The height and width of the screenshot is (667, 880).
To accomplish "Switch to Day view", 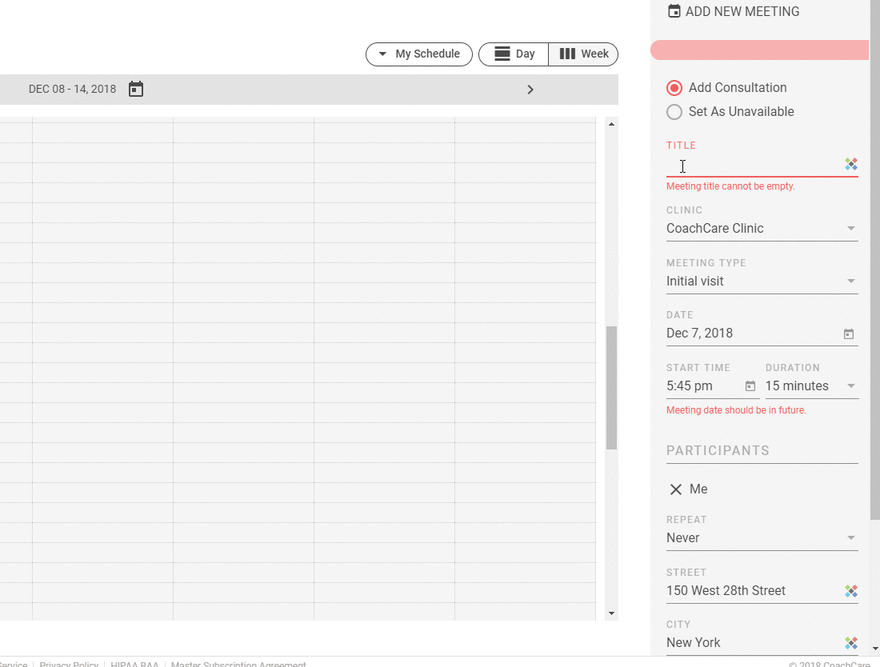I will point(514,54).
